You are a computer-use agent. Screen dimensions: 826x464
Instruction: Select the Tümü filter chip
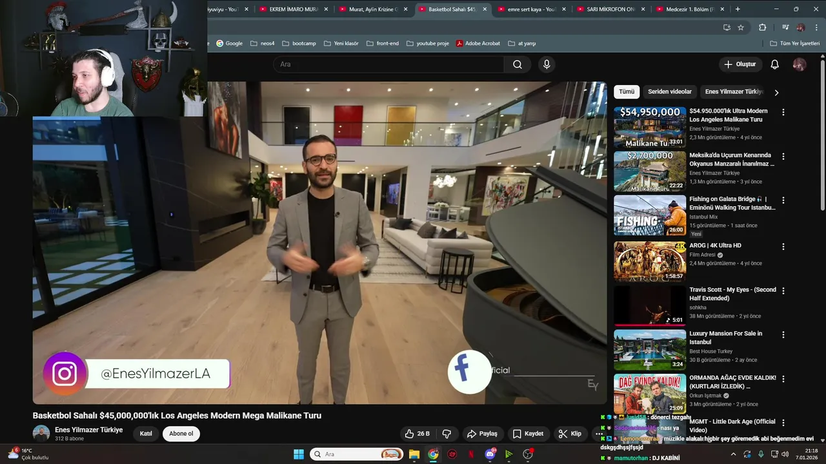pos(627,92)
